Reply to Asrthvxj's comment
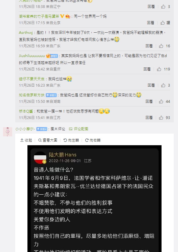Viewport: 178px width, 252px height. (x=149, y=46)
